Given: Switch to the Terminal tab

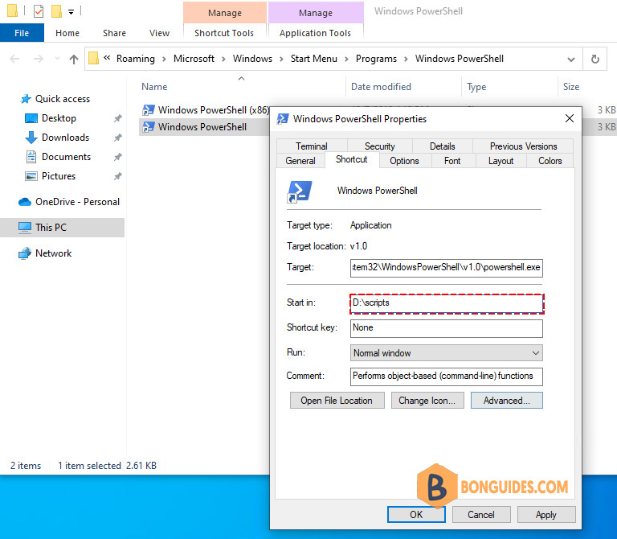Looking at the screenshot, I should tap(312, 146).
